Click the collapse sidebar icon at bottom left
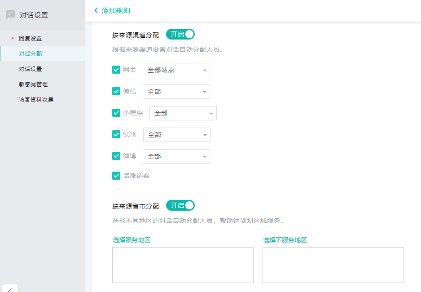This screenshot has height=292, width=421. [9, 289]
